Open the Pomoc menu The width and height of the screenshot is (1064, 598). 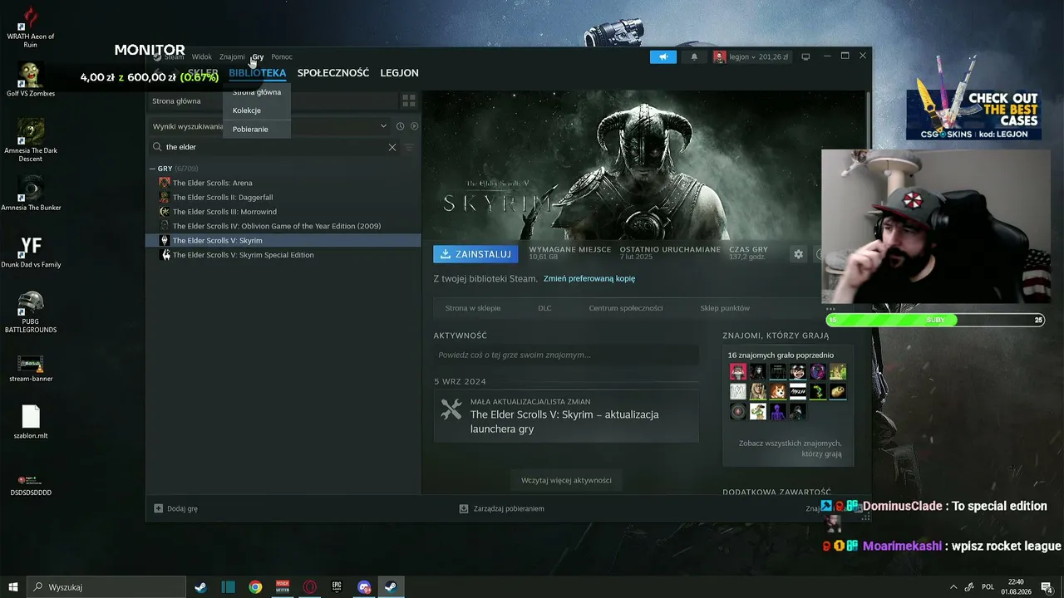(x=282, y=56)
